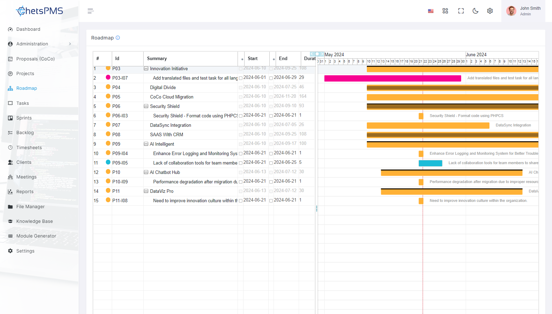Open the apps grid icon in header

click(445, 11)
